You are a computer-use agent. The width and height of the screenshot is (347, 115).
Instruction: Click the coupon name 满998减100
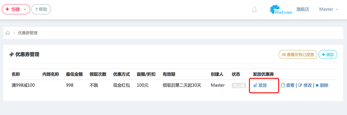click(23, 85)
